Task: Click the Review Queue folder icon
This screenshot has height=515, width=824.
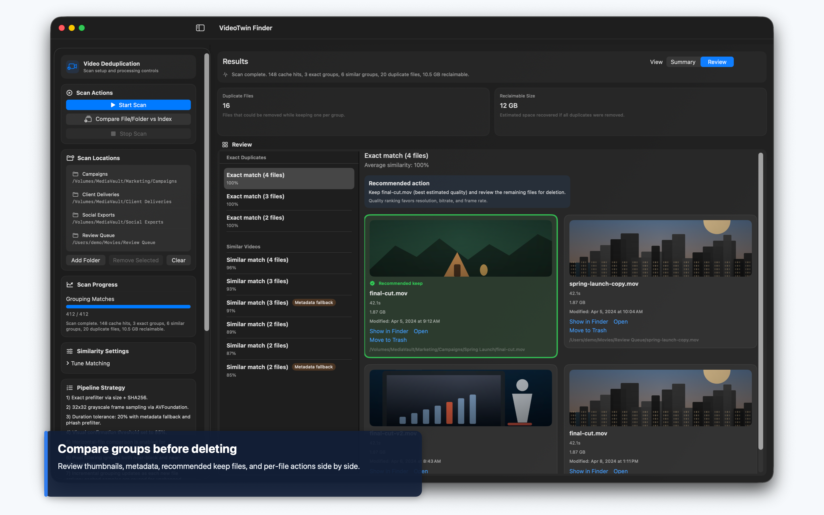Action: pyautogui.click(x=76, y=235)
